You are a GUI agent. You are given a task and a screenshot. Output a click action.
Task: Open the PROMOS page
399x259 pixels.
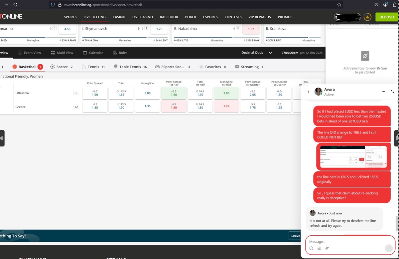(285, 17)
